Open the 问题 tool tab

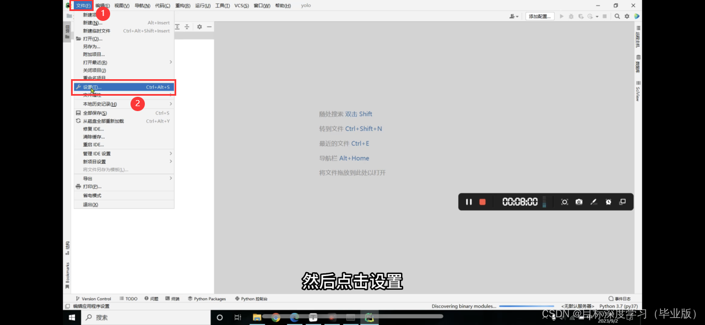(x=151, y=299)
